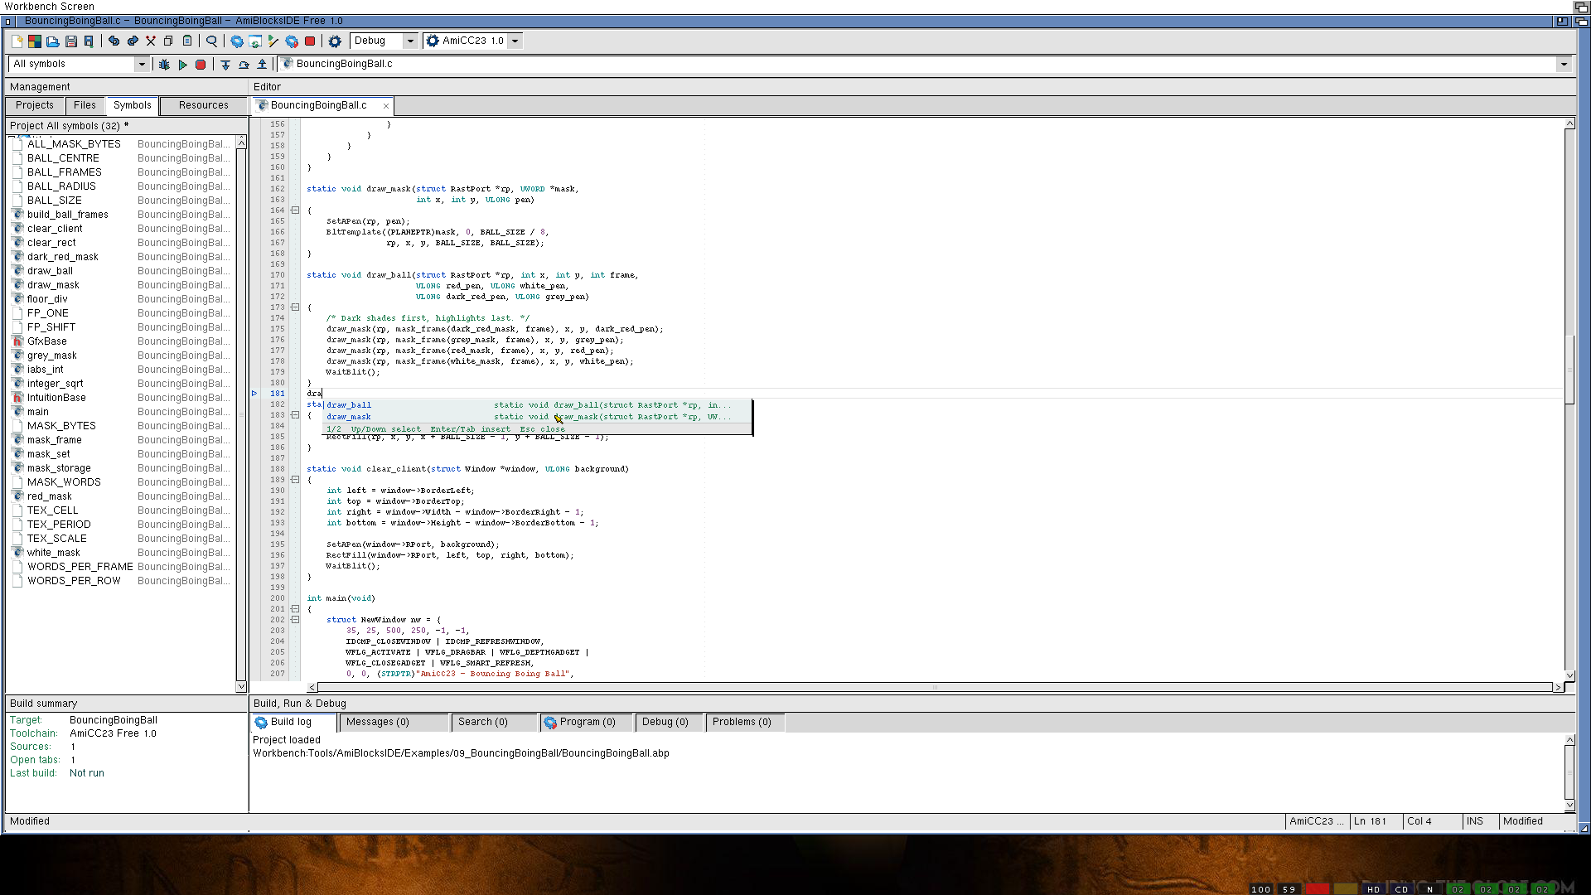Click Workbench Screen depth gadget
Screen dimensions: 1591x895
click(1582, 6)
